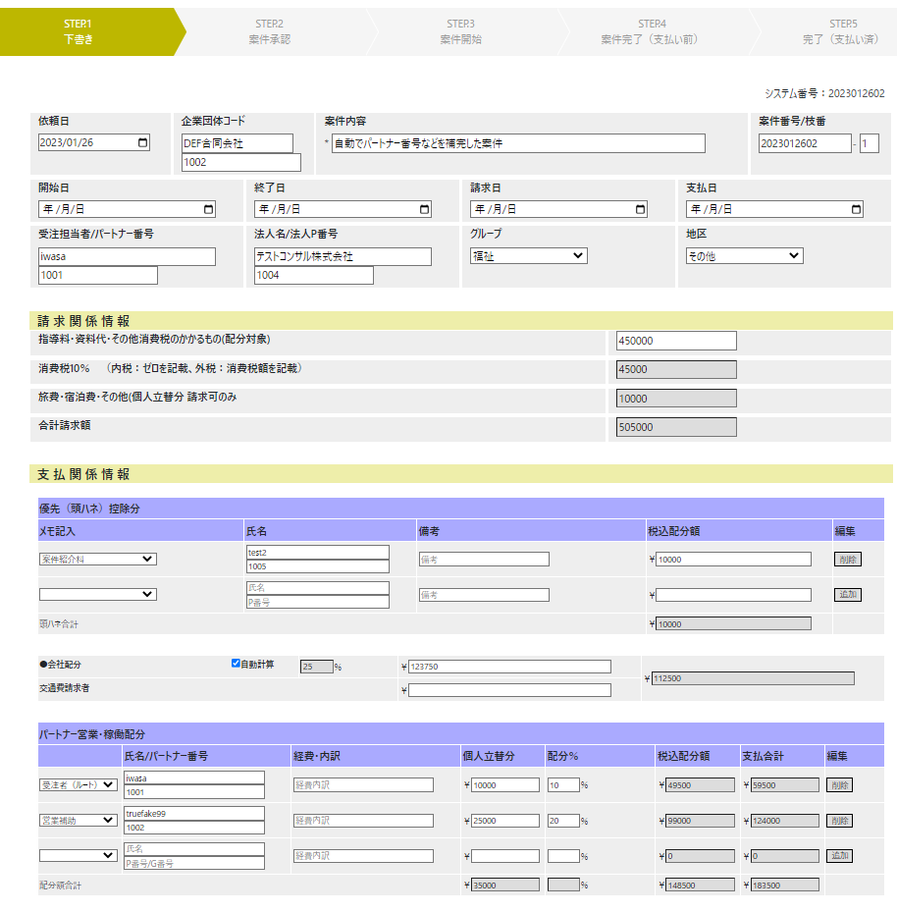897x912 pixels.
Task: Open the 案件紹介料 memo dropdown
Action: 97,560
